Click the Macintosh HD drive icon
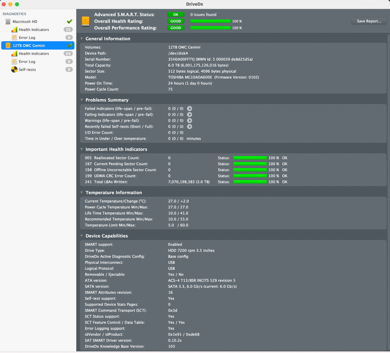The width and height of the screenshot is (390, 353). pos(8,21)
